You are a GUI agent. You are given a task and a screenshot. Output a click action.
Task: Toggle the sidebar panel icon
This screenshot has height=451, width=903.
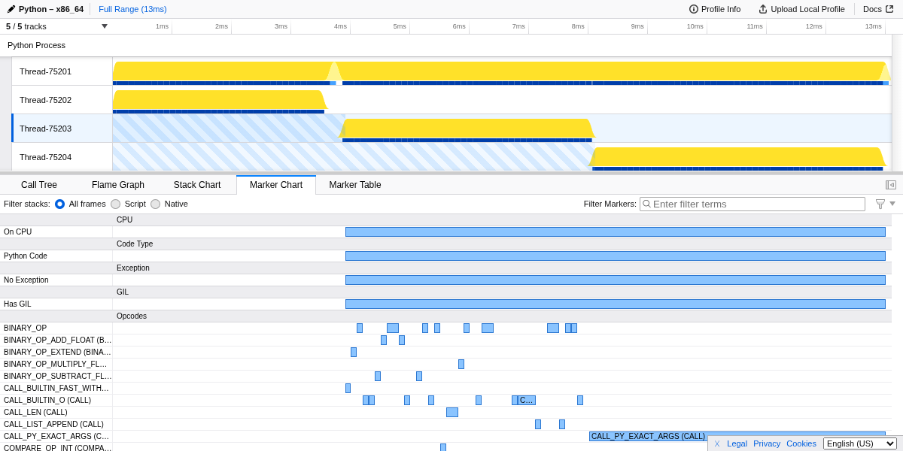point(891,185)
